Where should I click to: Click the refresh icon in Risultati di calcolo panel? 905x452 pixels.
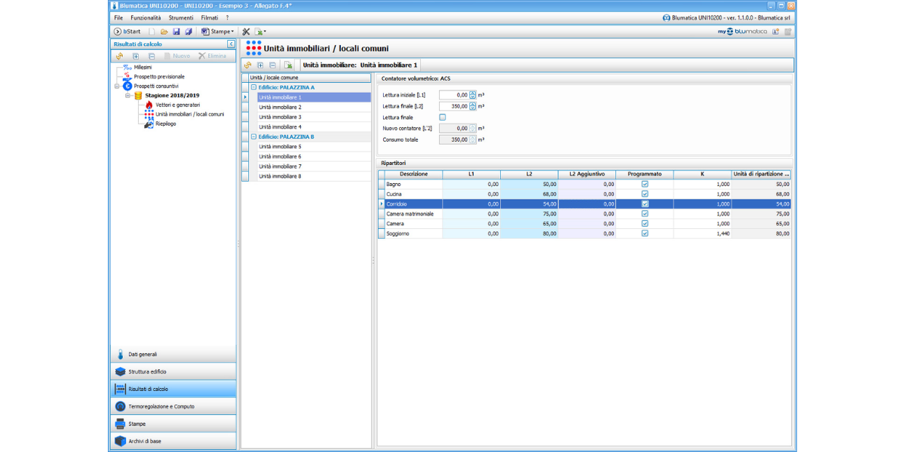coord(119,56)
